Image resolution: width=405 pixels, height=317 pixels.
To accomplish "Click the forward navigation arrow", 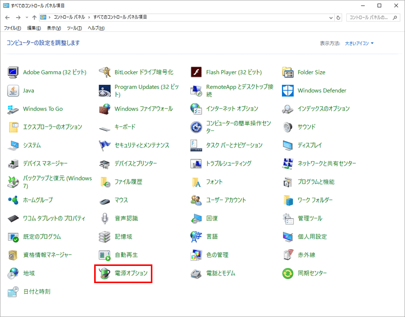I will pos(18,18).
